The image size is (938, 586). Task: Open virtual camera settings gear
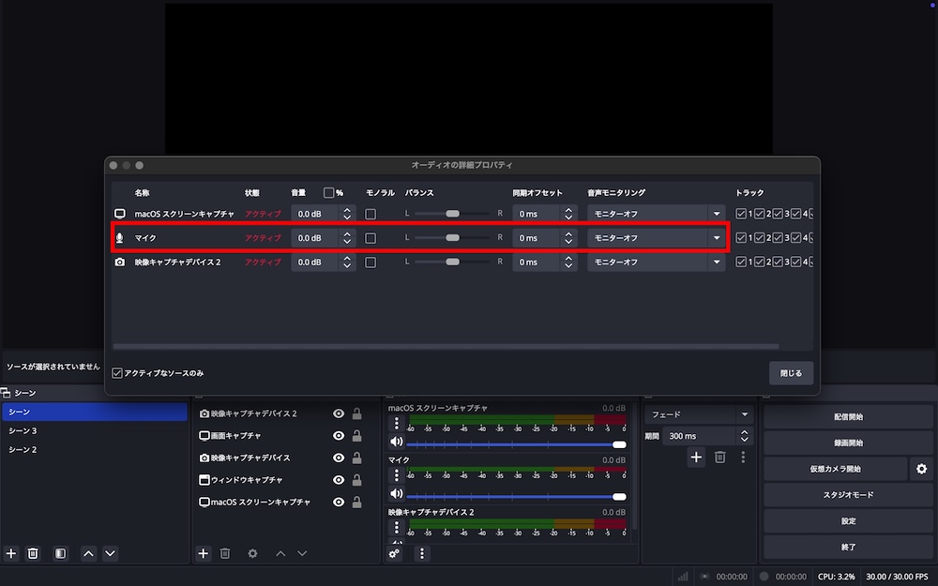[921, 469]
